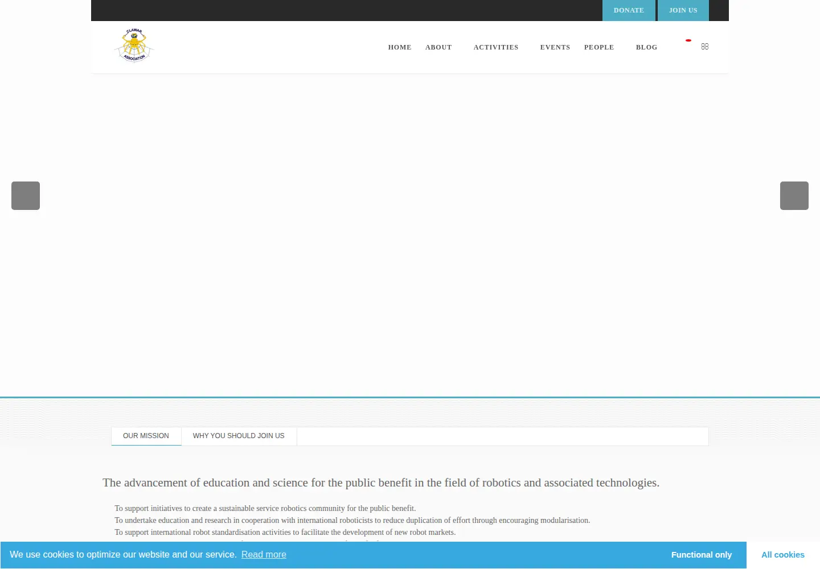Click the line about robot standardisation activities
This screenshot has width=820, height=569.
[285, 533]
